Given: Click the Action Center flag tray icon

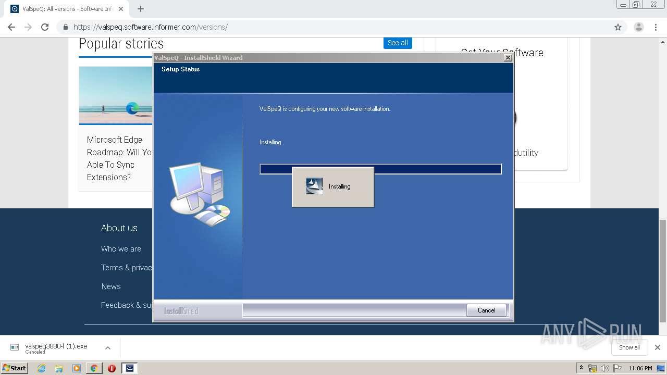Looking at the screenshot, I should [617, 368].
